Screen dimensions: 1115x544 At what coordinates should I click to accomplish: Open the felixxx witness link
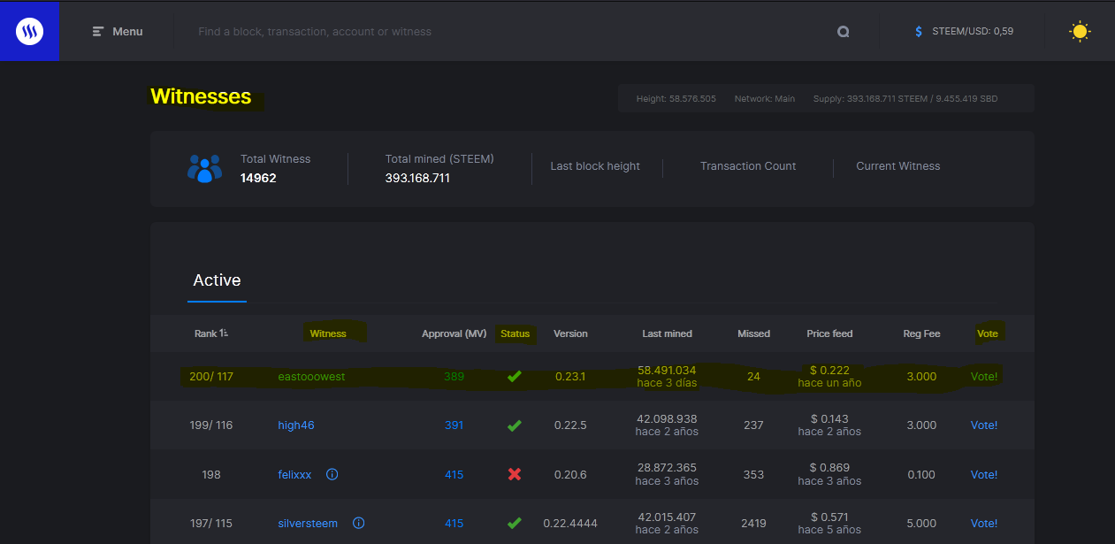294,474
